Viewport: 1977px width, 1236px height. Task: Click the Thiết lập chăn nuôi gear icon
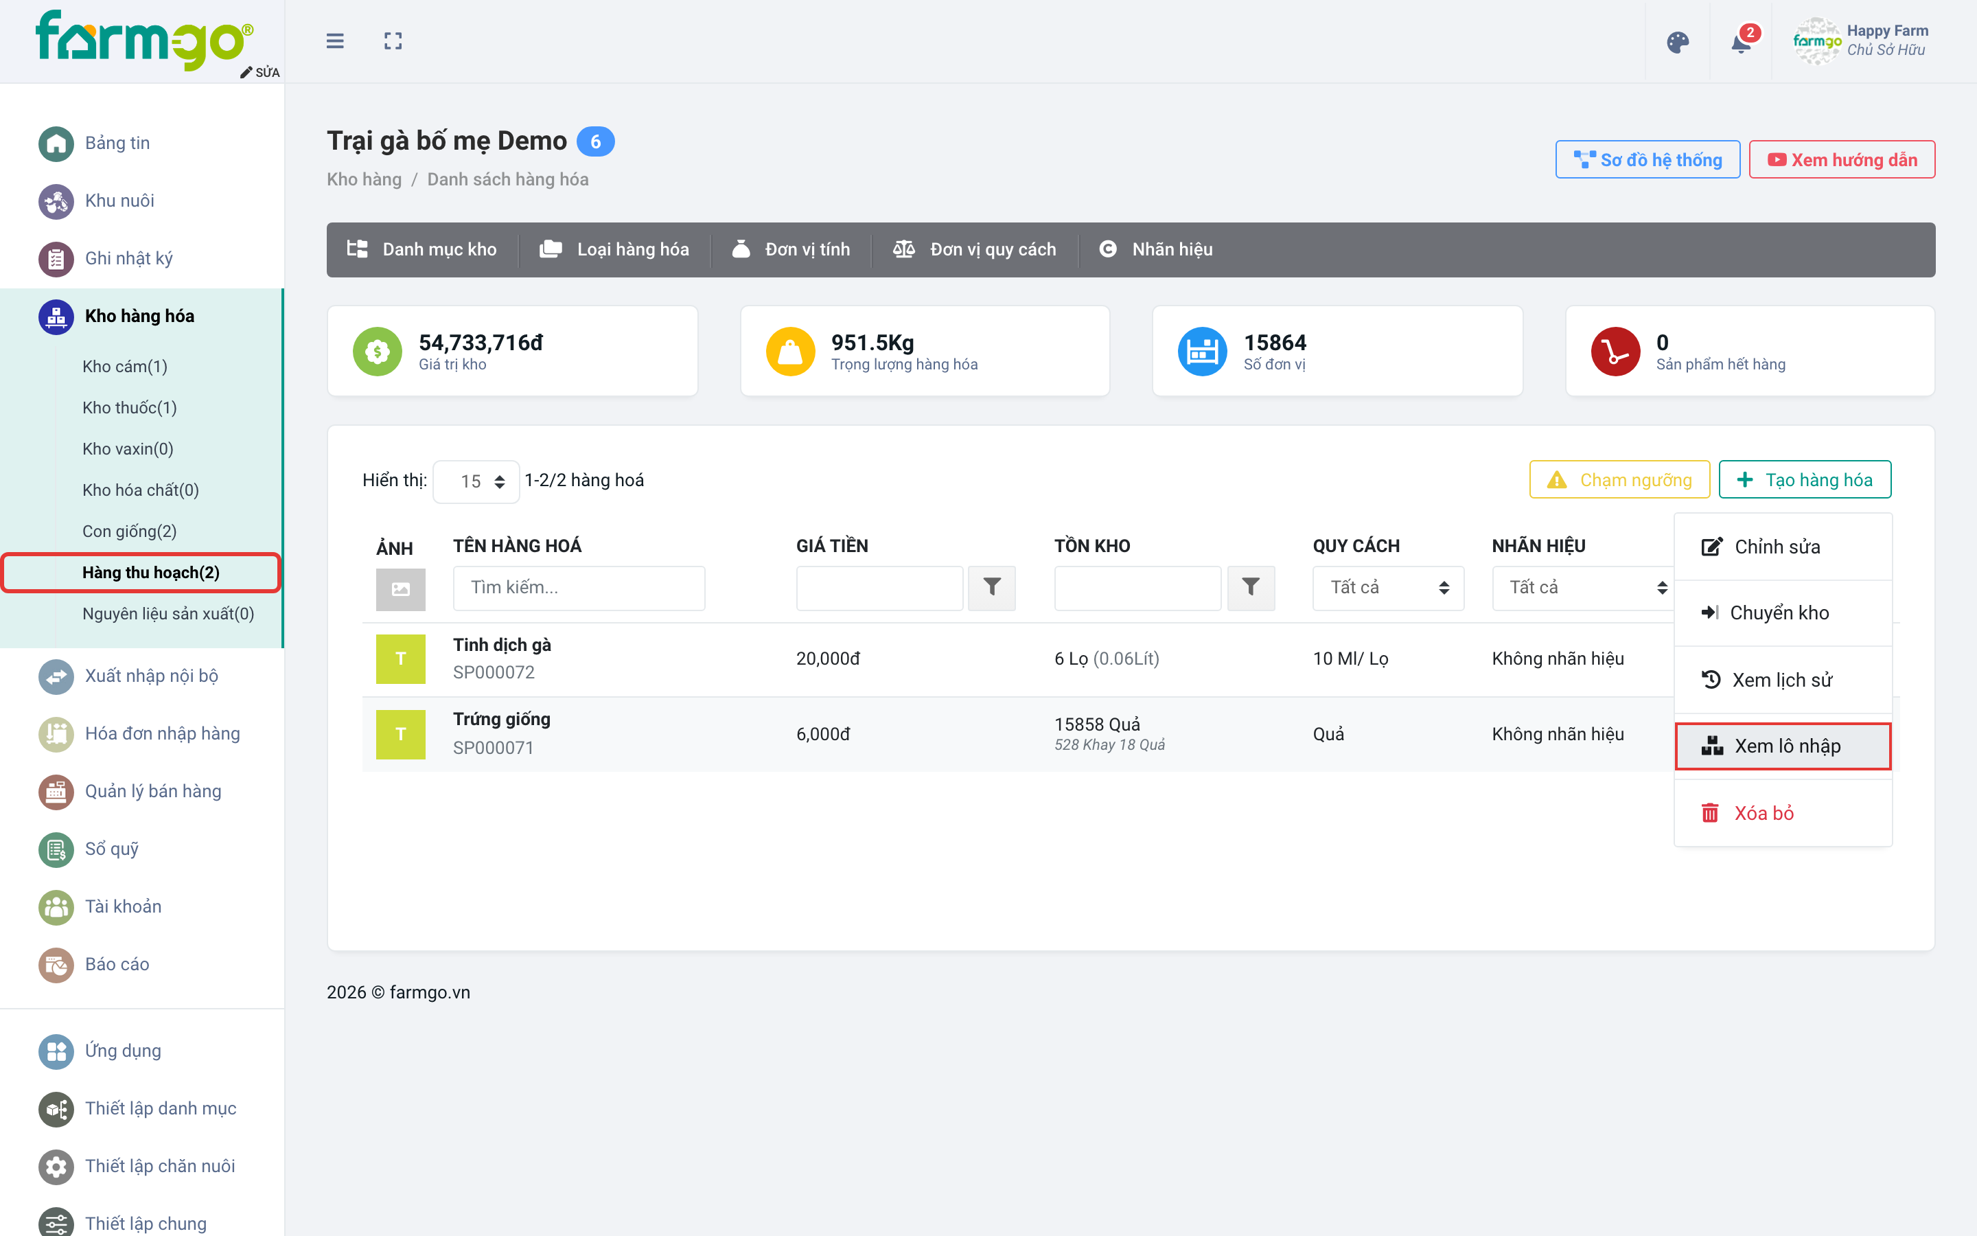point(56,1167)
